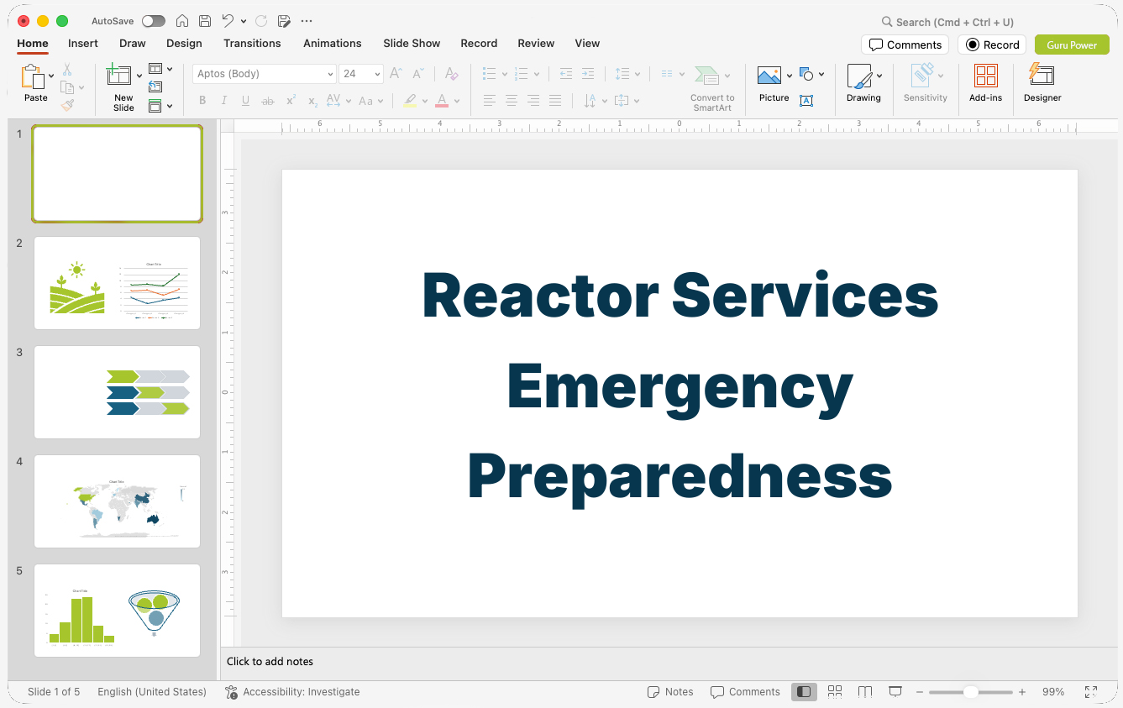Viewport: 1123px width, 708px height.
Task: Fit slide to current window icon
Action: click(1091, 692)
